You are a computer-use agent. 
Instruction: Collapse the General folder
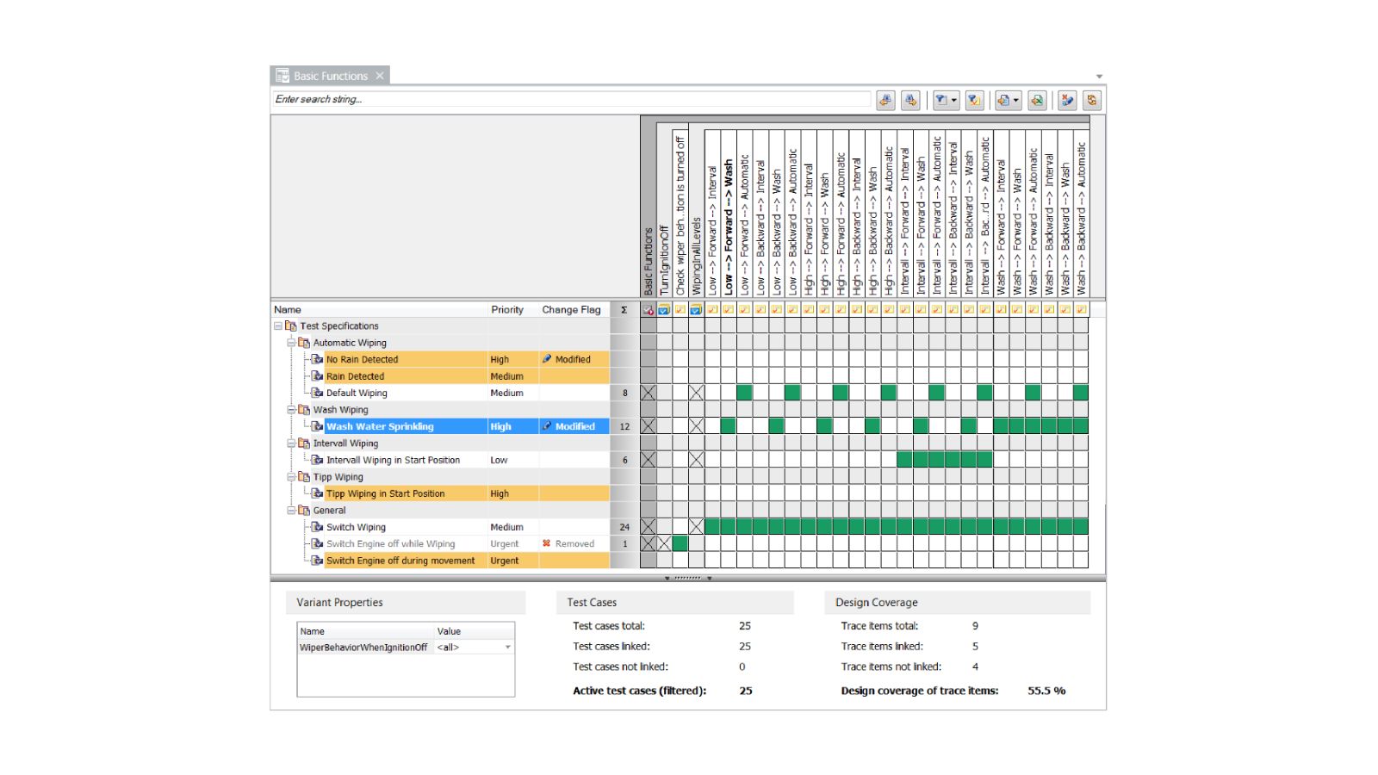click(x=291, y=511)
